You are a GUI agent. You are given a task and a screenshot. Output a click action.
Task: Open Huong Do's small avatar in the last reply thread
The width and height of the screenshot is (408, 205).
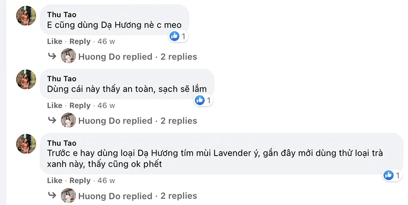(x=68, y=196)
